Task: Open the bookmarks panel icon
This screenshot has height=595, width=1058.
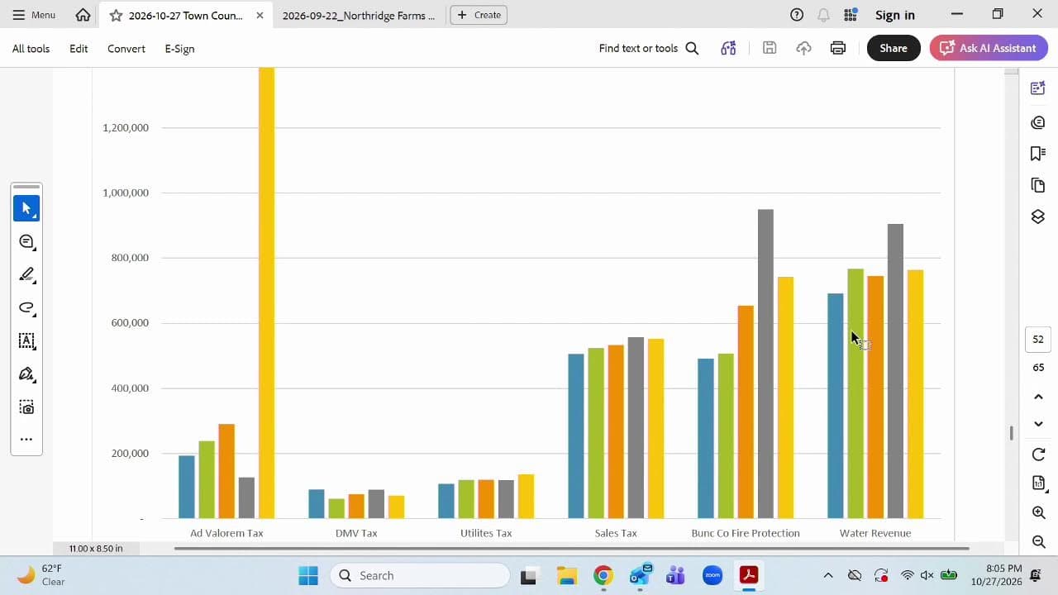Action: 1038,153
